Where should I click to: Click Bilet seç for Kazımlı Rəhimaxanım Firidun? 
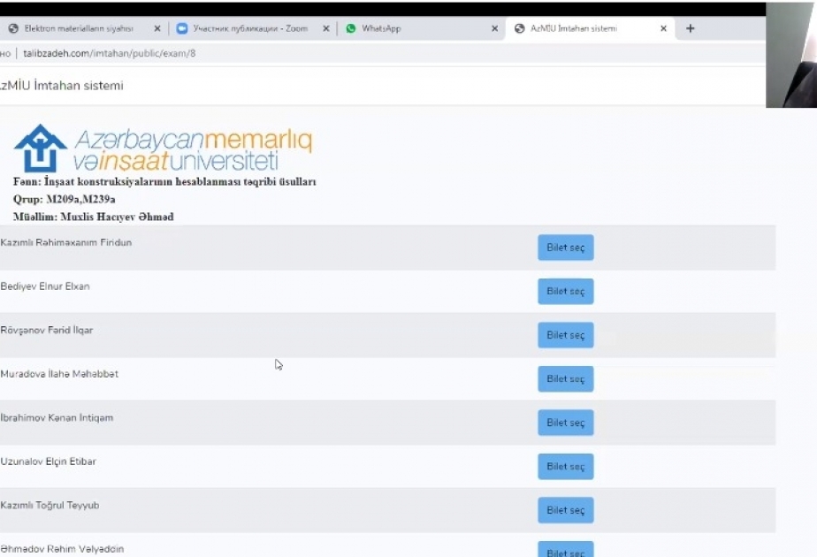pos(565,248)
